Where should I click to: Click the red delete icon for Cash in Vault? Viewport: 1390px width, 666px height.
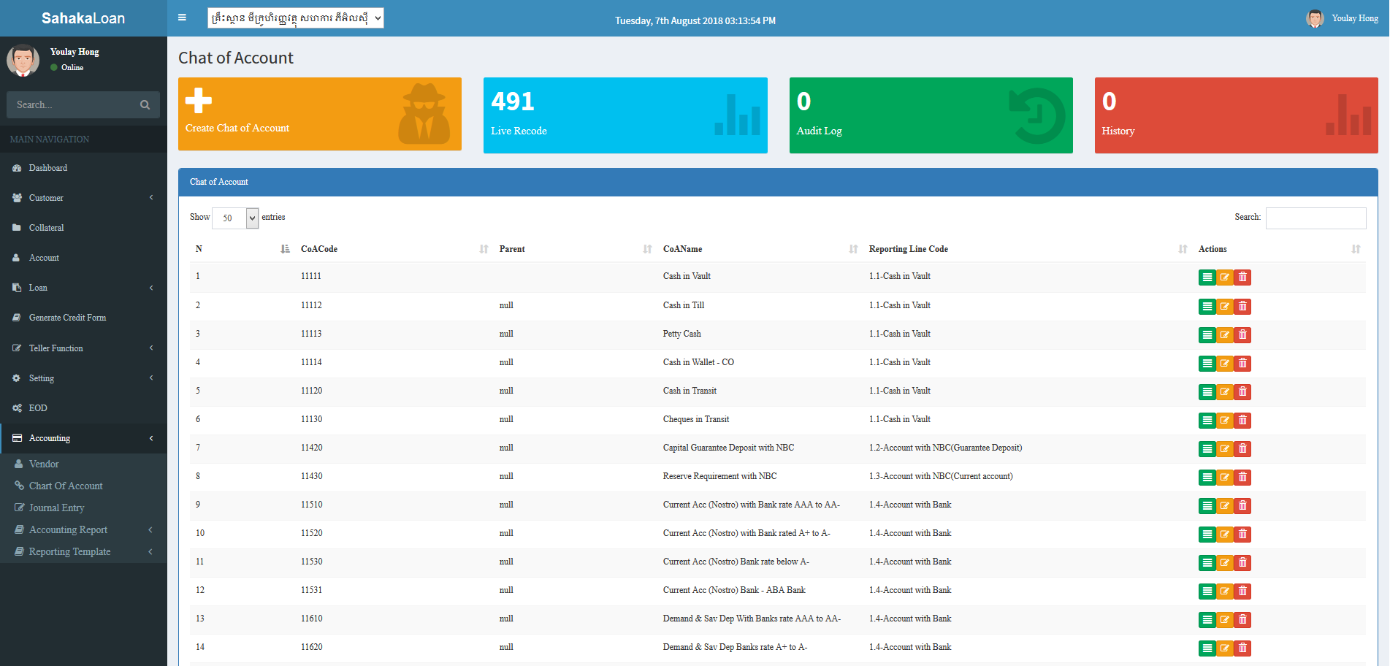(x=1242, y=277)
